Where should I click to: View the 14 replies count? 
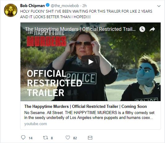tap(31, 138)
